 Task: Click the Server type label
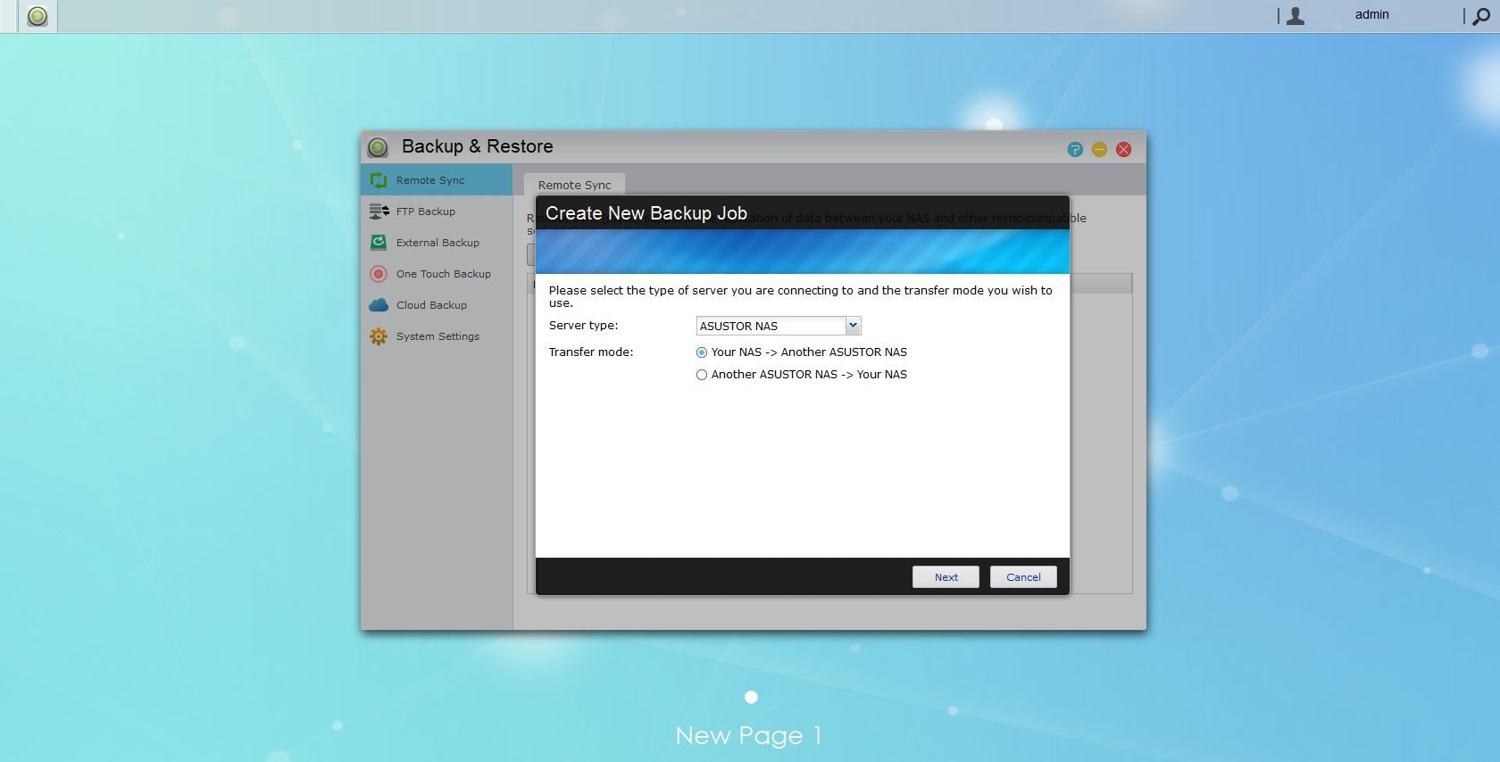583,326
